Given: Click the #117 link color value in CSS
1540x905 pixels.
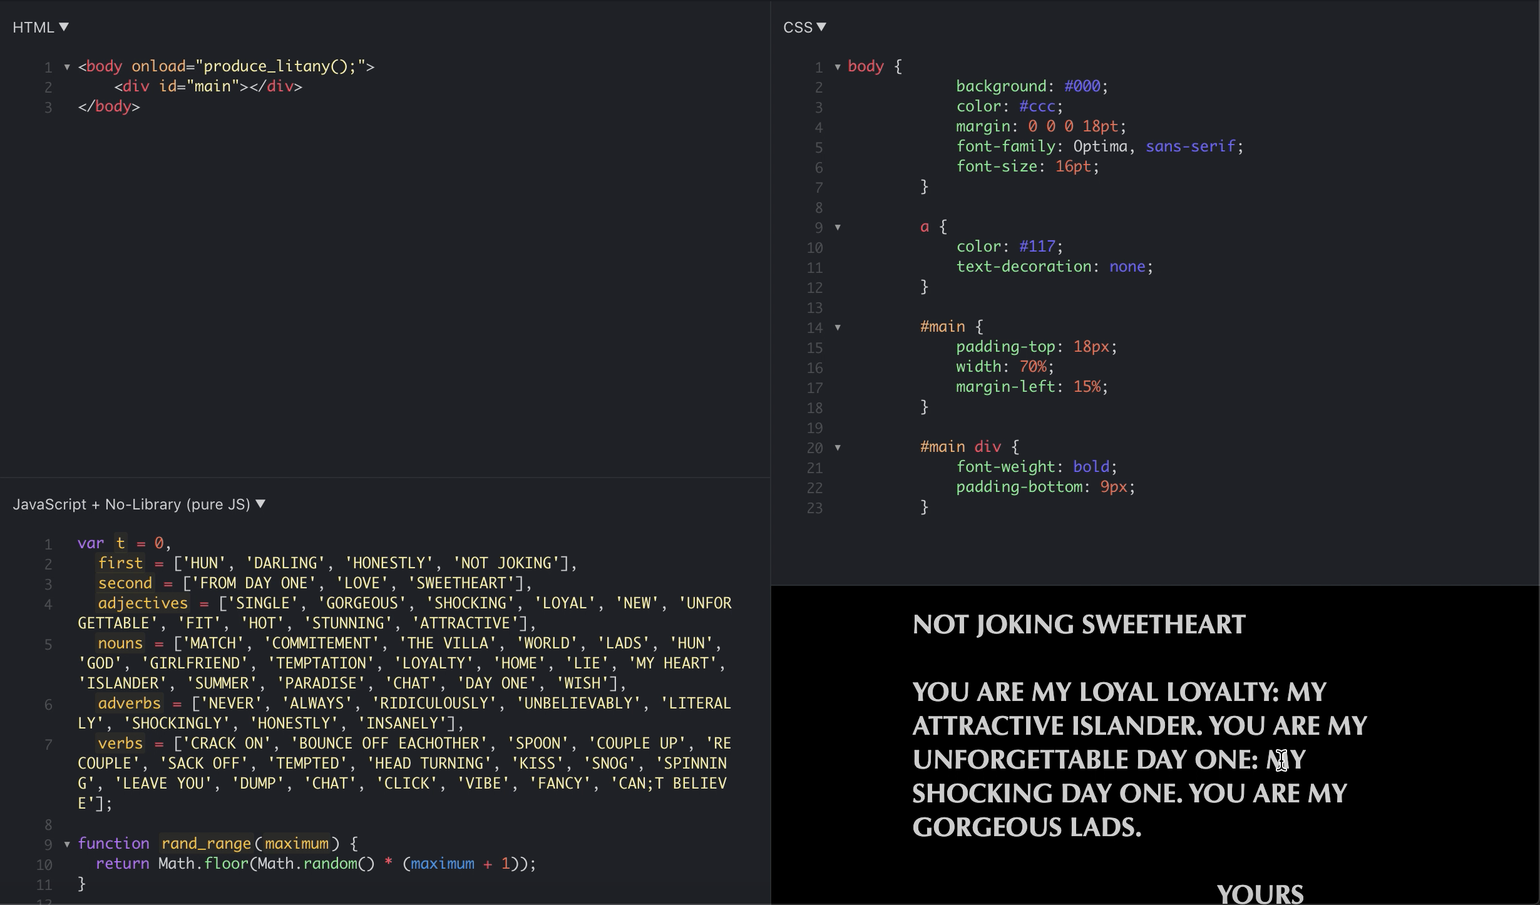Looking at the screenshot, I should [1037, 247].
